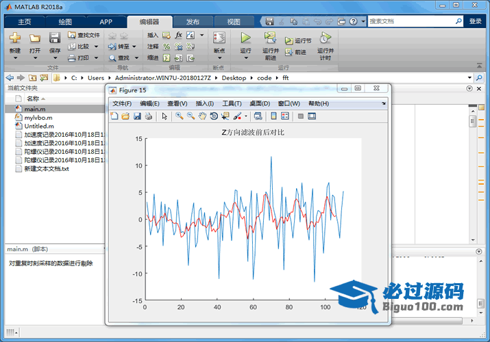490x342 pixels.
Task: Click the quick access save icon
Action: coord(269,21)
